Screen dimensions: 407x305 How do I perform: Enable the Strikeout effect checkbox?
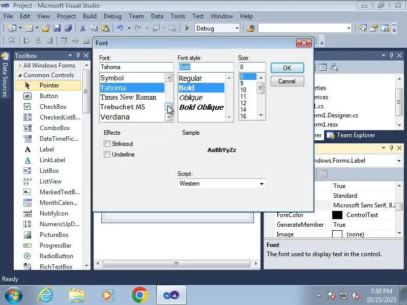[x=107, y=143]
